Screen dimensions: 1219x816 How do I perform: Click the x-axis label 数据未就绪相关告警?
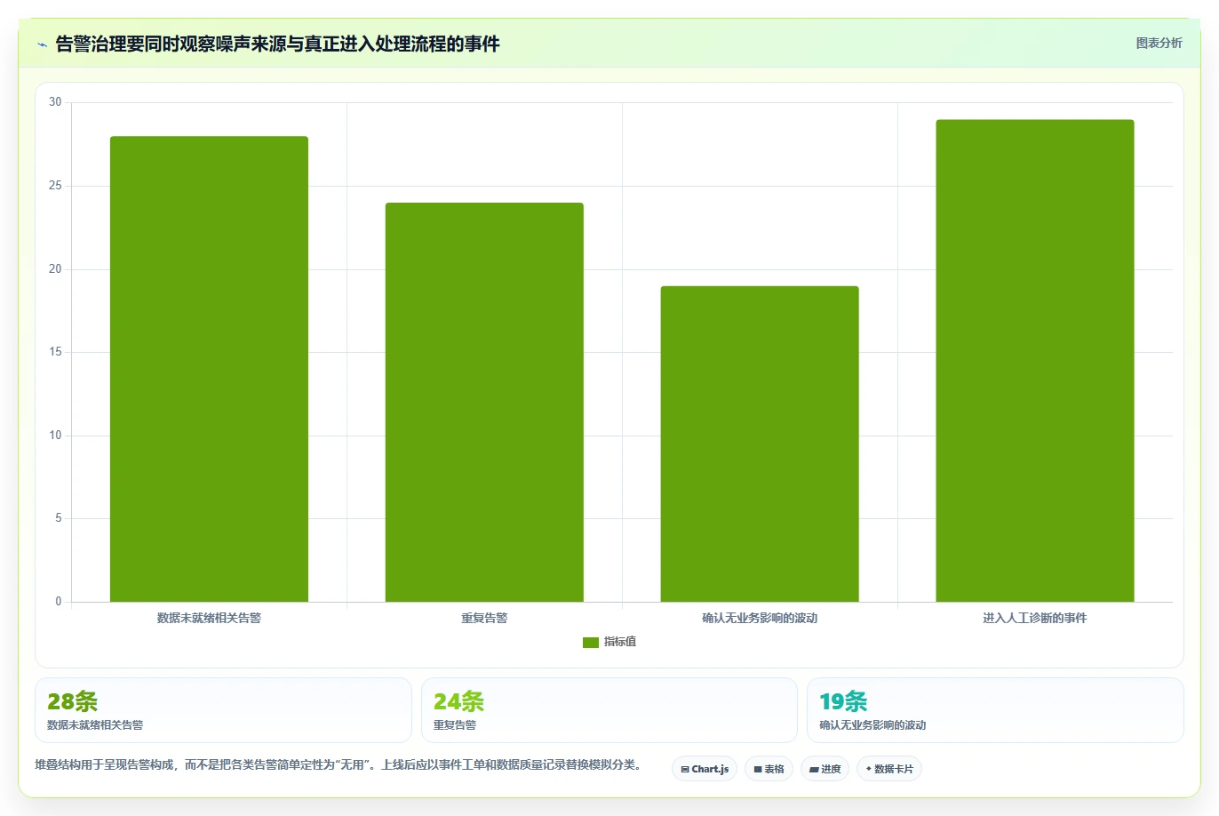[209, 618]
